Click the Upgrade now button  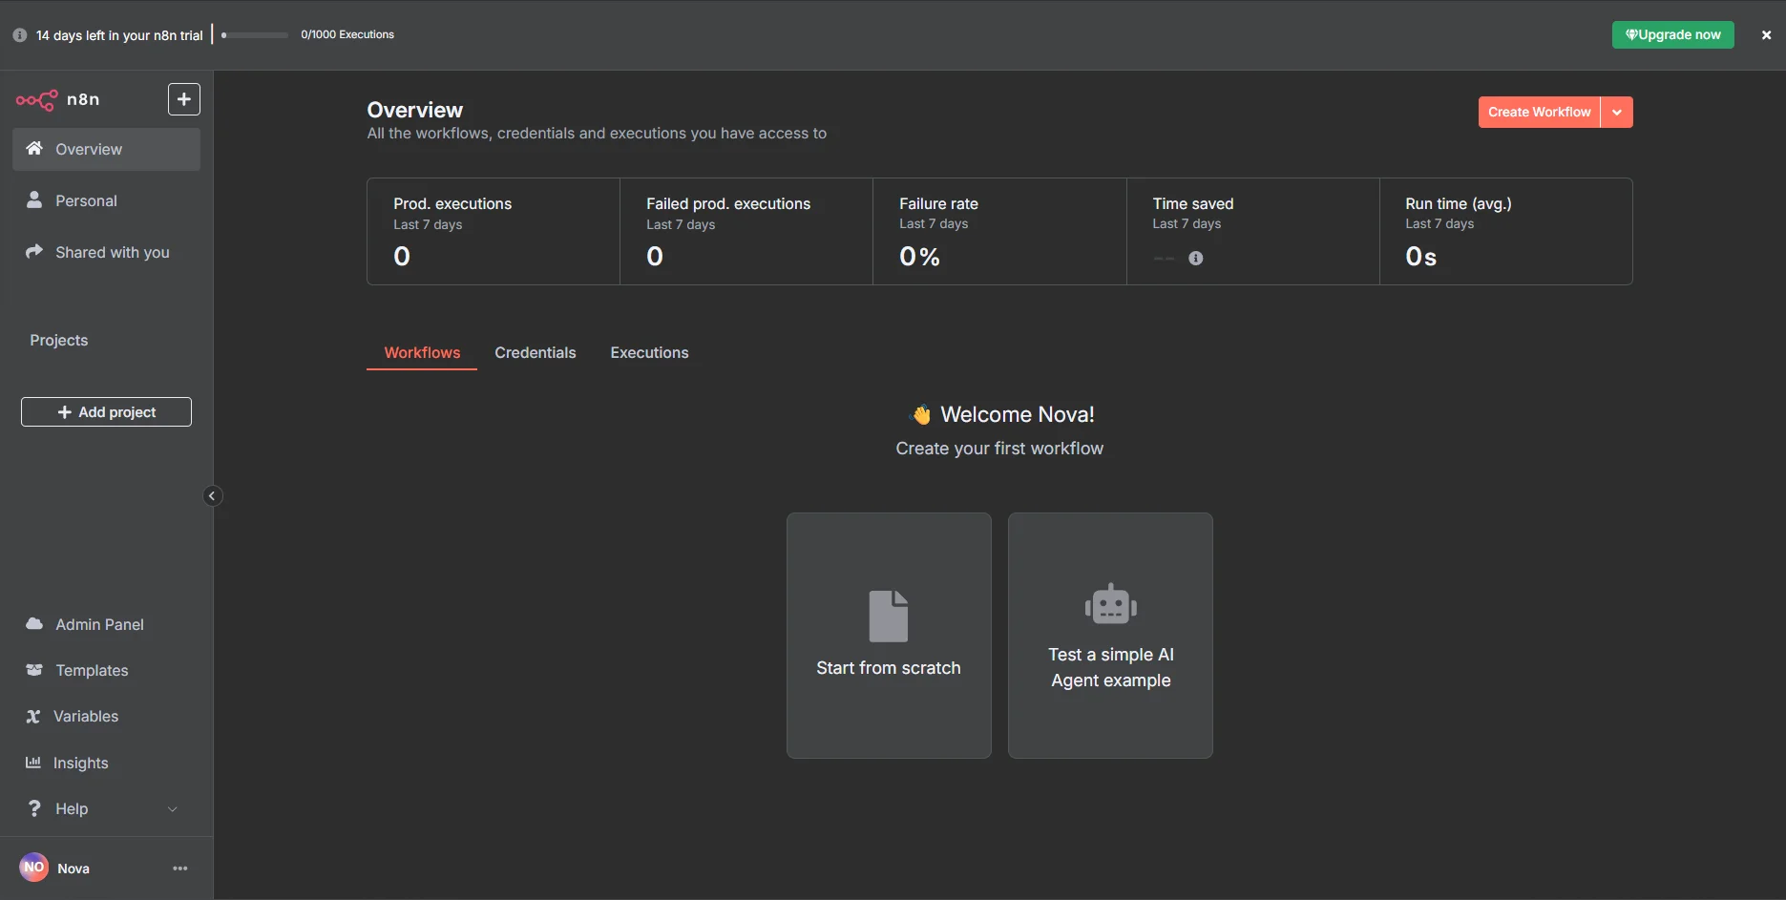click(1673, 35)
